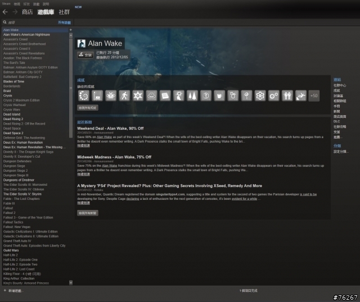Click the first spiral achievement icon

point(84,95)
